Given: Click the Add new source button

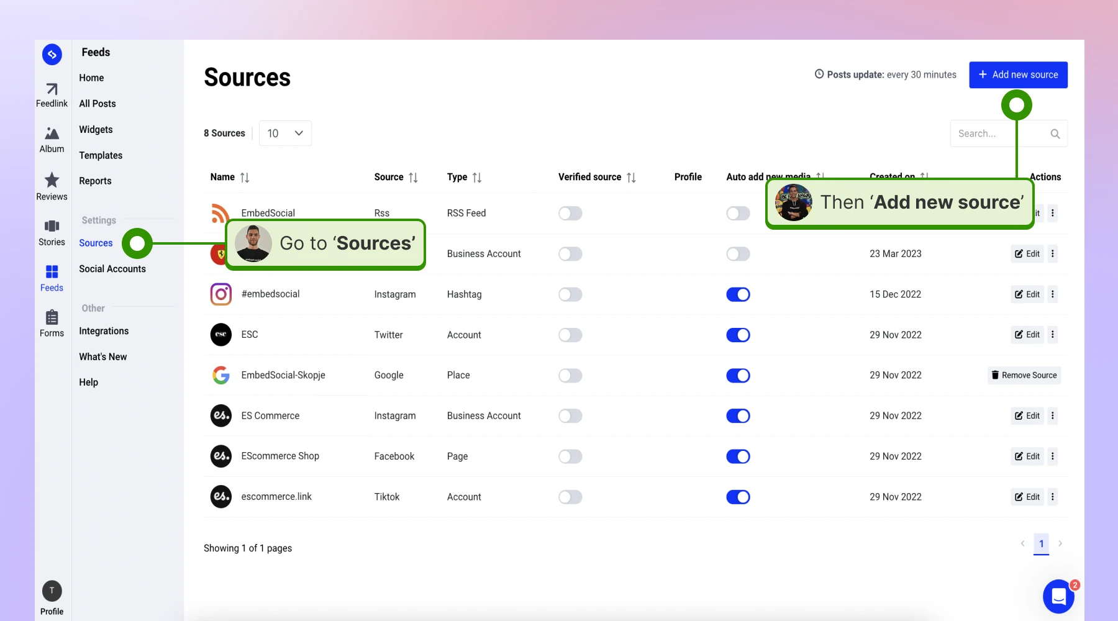Looking at the screenshot, I should pyautogui.click(x=1018, y=75).
